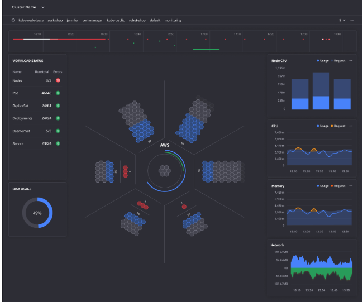Screen dimensions: 363x302
Task: Toggle the Usage legend in Memory chart
Action: click(x=323, y=186)
